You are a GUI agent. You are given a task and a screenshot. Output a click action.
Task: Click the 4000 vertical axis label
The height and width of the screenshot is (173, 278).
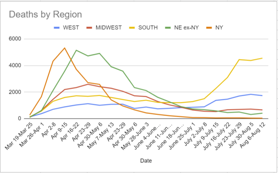tap(15, 65)
